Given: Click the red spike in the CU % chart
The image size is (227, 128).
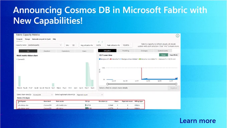Looking at the screenshot, I should pos(142,74).
